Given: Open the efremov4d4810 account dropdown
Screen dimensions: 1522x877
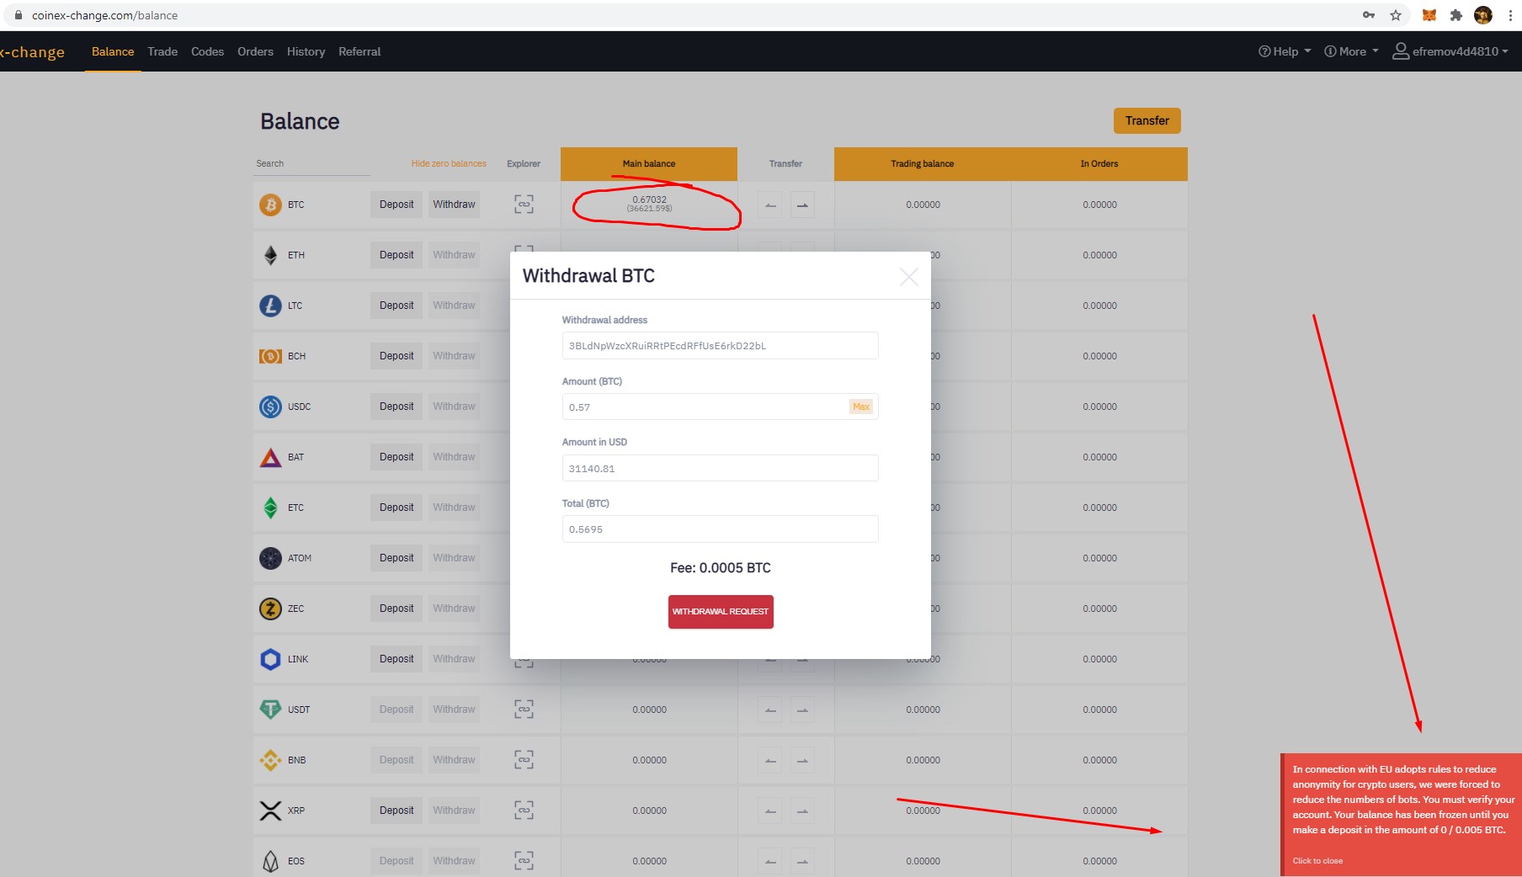Looking at the screenshot, I should 1450,51.
